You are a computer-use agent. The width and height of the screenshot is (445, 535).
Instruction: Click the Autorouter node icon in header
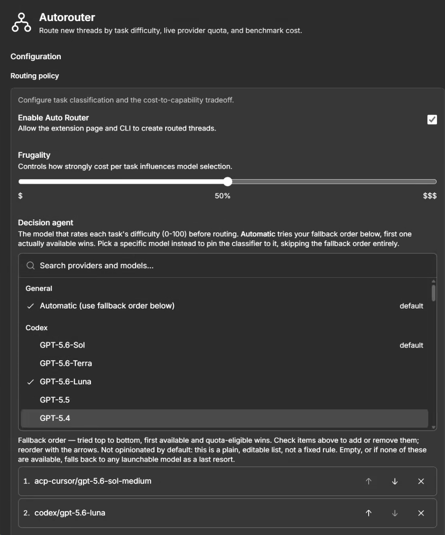click(21, 23)
